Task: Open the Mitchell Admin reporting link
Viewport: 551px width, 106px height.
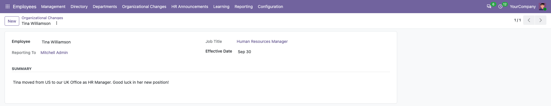Action: point(54,53)
